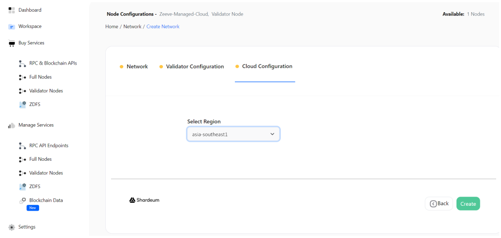The image size is (501, 238).
Task: Click the ZDFS icon under Manage Services
Action: coord(23,187)
